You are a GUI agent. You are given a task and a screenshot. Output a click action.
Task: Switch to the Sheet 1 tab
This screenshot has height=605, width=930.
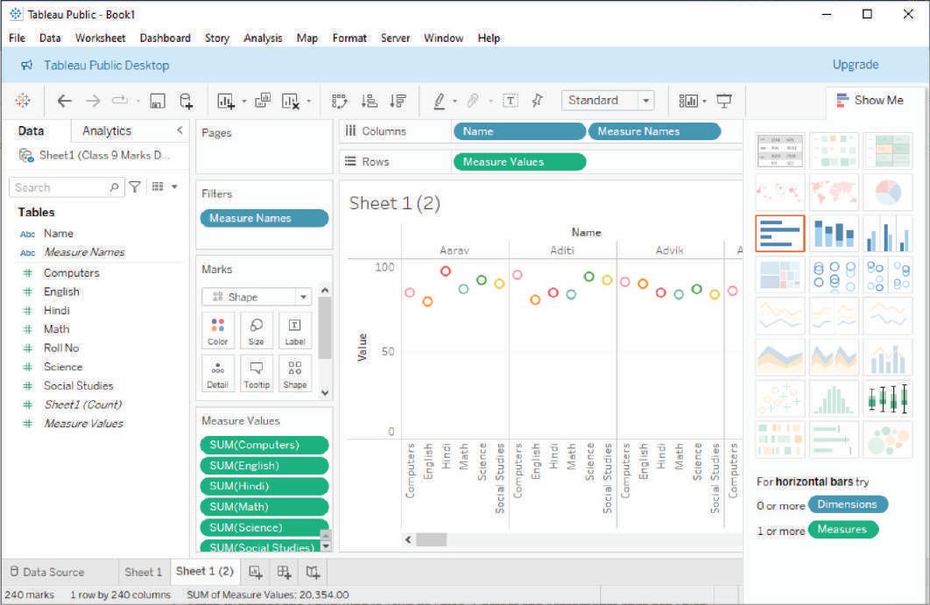[x=144, y=572]
